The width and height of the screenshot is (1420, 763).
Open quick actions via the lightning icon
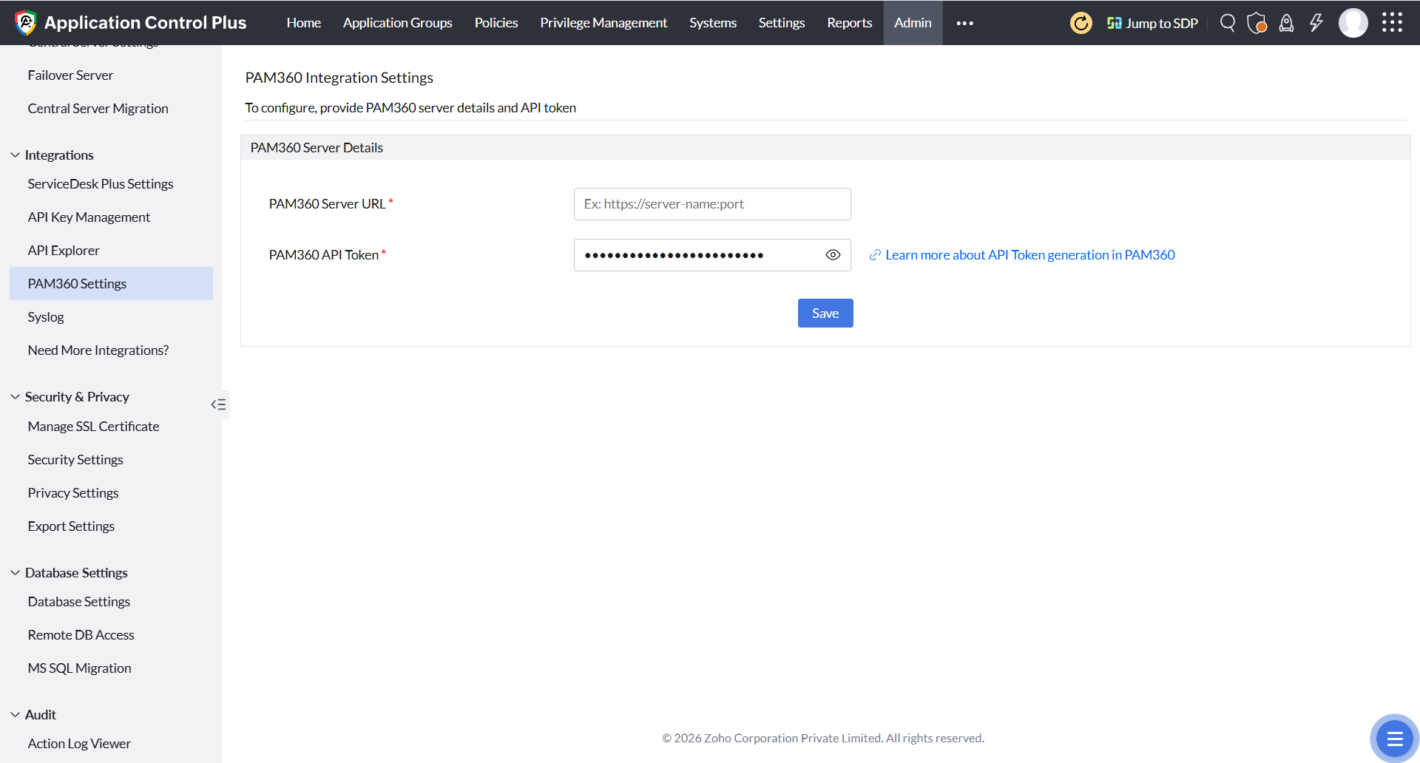tap(1316, 23)
